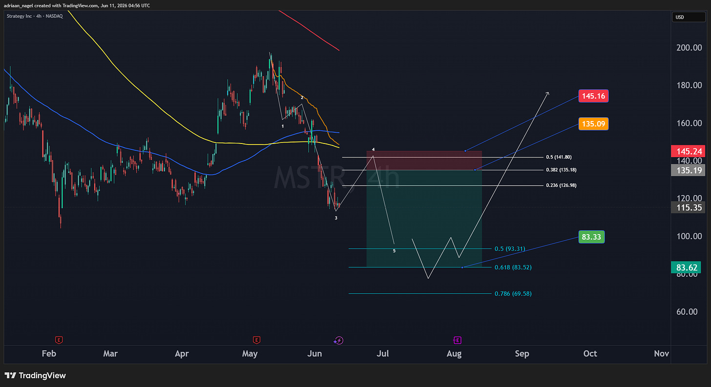Click the 0.236 (126.98) Fibonacci label
Screen dimensions: 711x387
561,185
